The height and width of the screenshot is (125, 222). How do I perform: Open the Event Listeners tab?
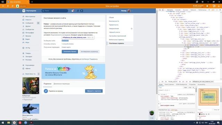pyautogui.click(x=169, y=84)
